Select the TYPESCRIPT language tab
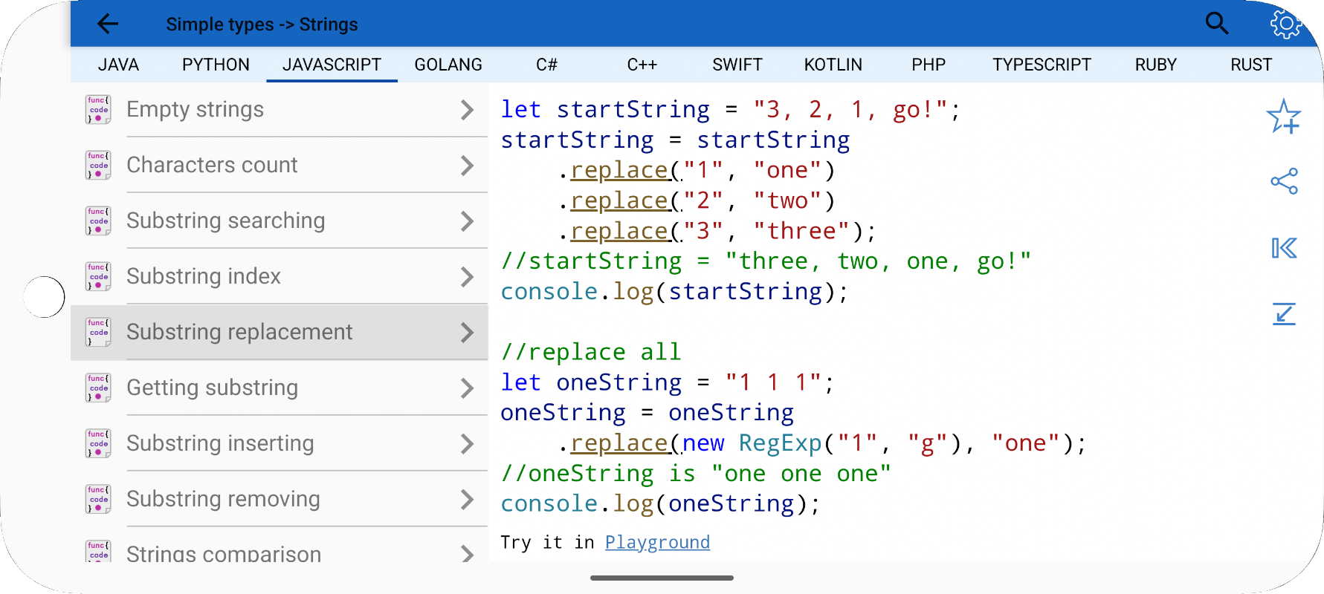 click(1042, 65)
